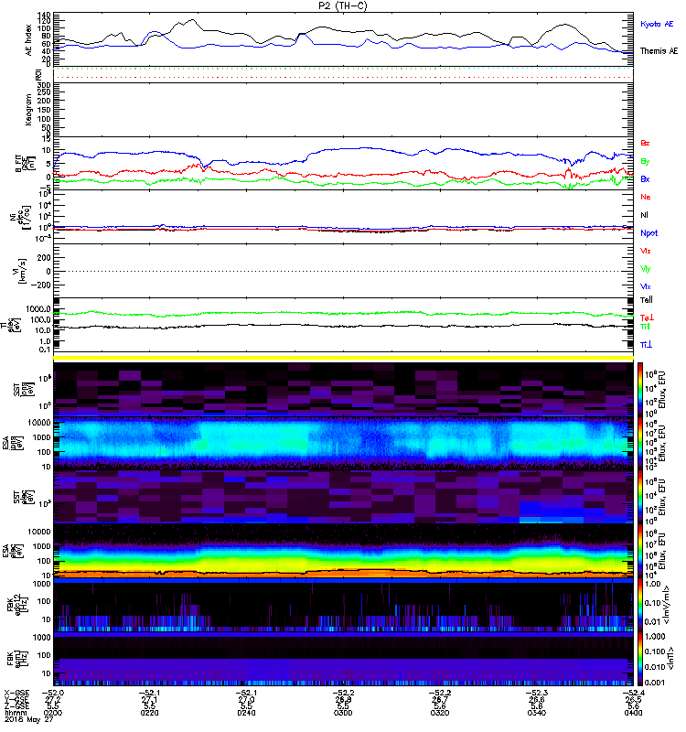This screenshot has width=686, height=732.
Task: Click the B_FIT GSE [nT] axis label
Action: 26,164
